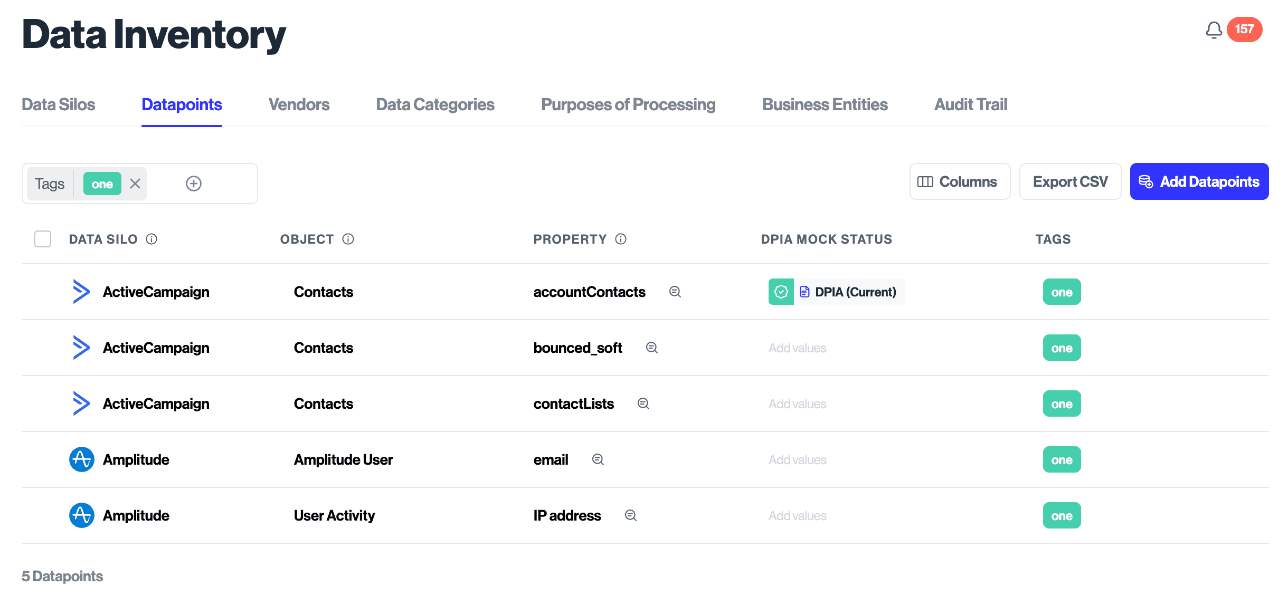Click the green 'one' tag in Amplitude email row
Image resolution: width=1288 pixels, height=615 pixels.
click(x=1061, y=459)
